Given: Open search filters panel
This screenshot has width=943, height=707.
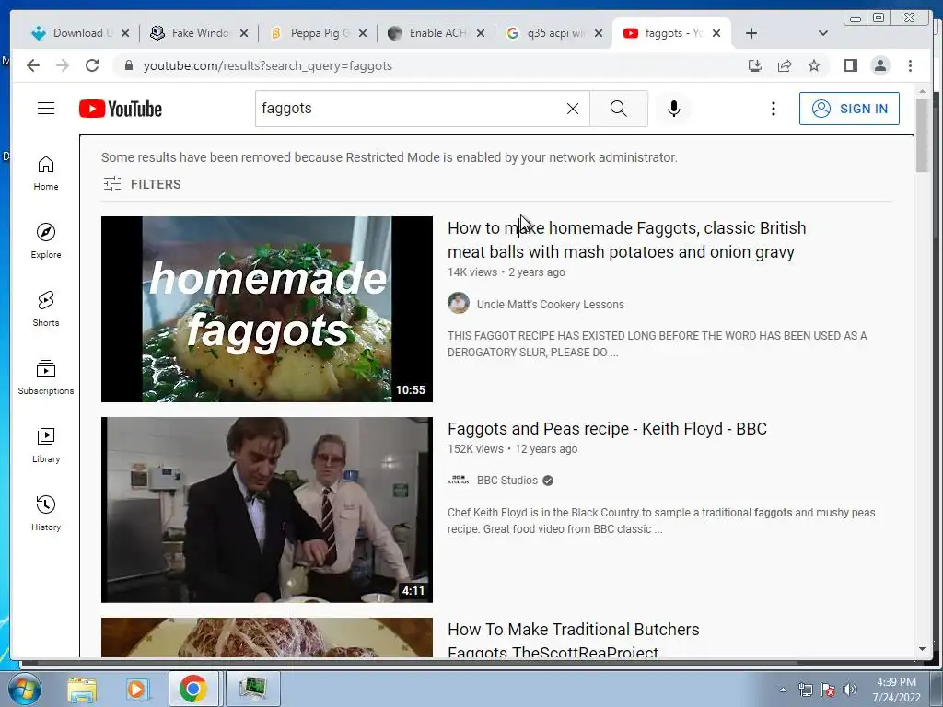Looking at the screenshot, I should click(x=142, y=184).
